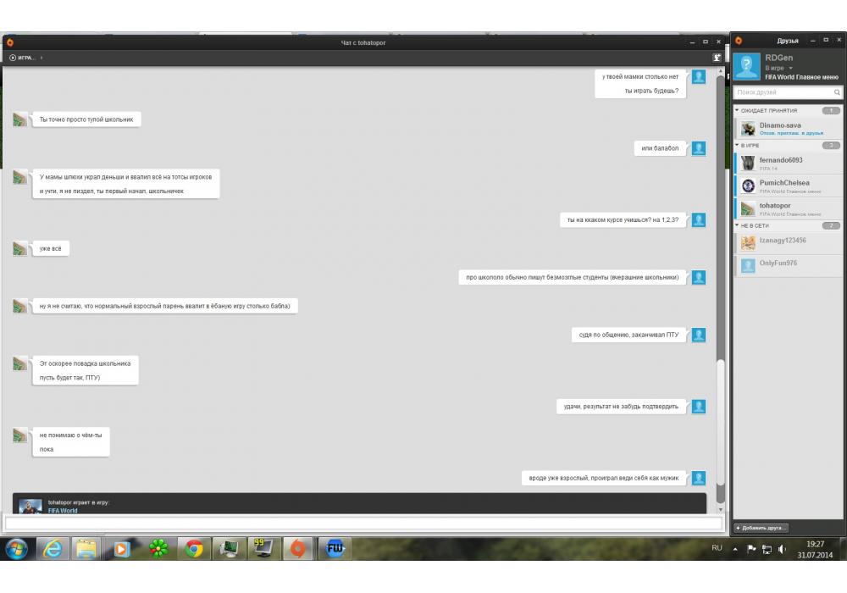
Task: Click fernando6093 avatar thumbnail
Action: click(x=748, y=163)
